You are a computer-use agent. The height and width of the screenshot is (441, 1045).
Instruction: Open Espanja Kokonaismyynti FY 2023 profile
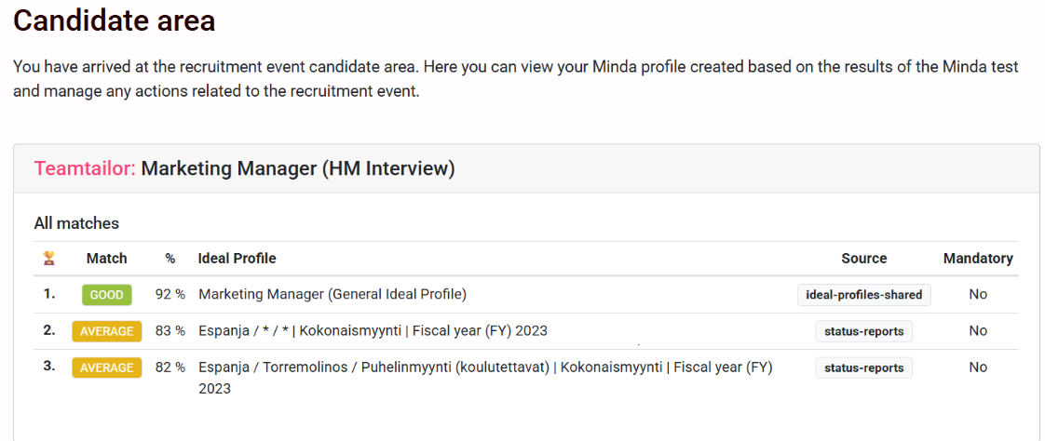click(373, 330)
